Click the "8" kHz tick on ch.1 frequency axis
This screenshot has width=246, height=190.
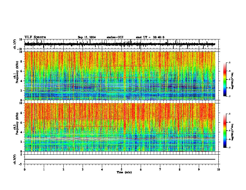coord(22,61)
